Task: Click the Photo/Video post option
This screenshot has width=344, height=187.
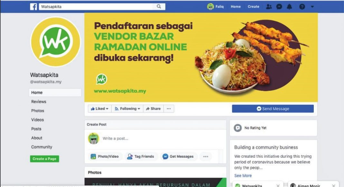Action: point(105,156)
